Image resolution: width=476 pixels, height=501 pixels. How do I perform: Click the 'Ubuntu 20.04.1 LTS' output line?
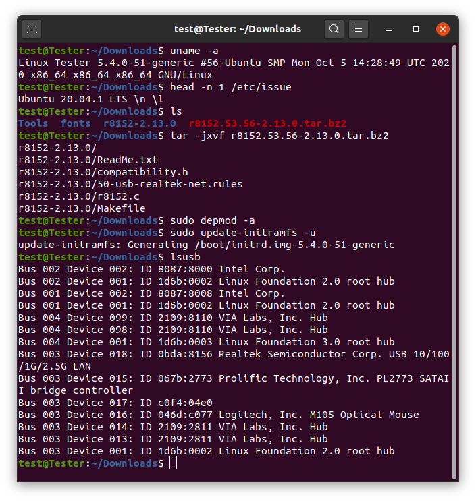click(x=91, y=99)
